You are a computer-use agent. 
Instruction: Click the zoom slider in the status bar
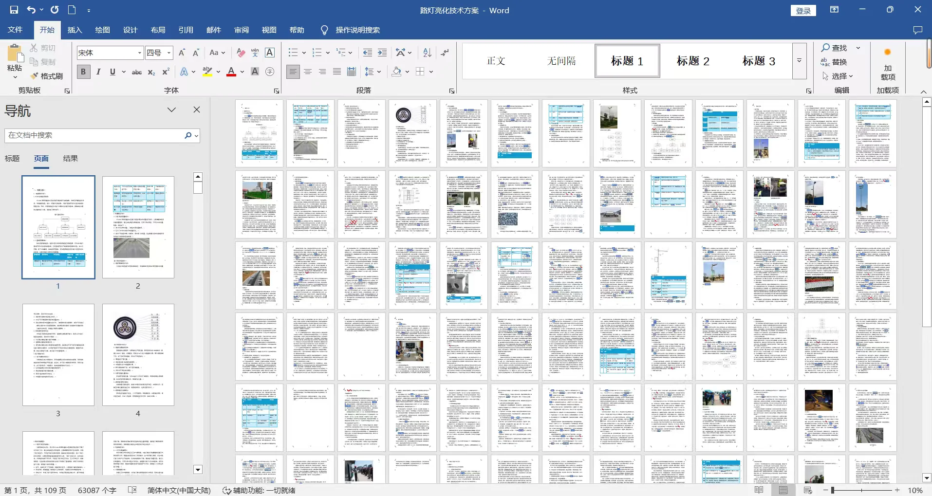(862, 490)
